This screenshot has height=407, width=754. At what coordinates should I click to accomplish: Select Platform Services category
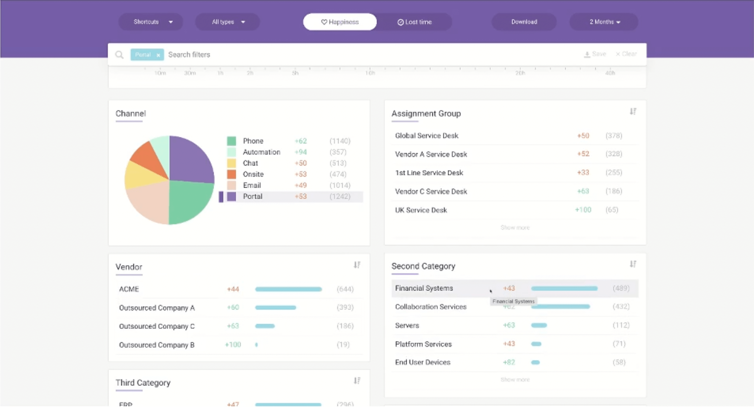coord(515,344)
